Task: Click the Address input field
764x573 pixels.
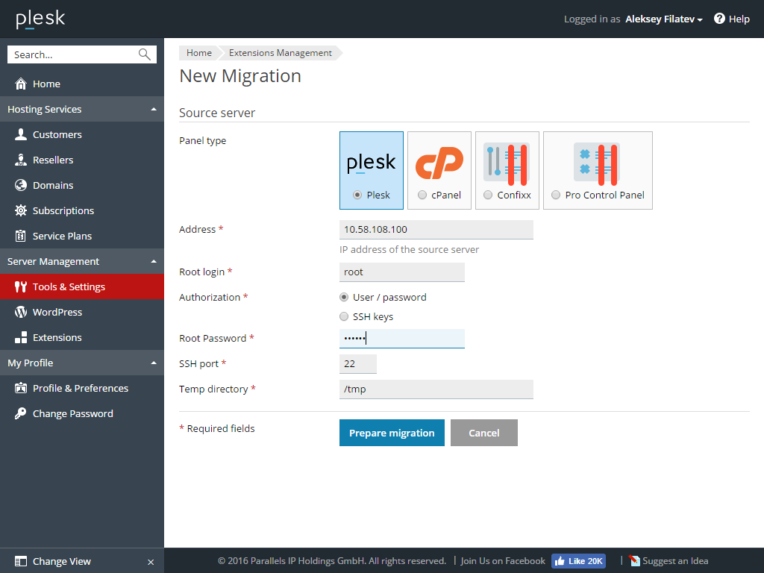Action: 436,230
